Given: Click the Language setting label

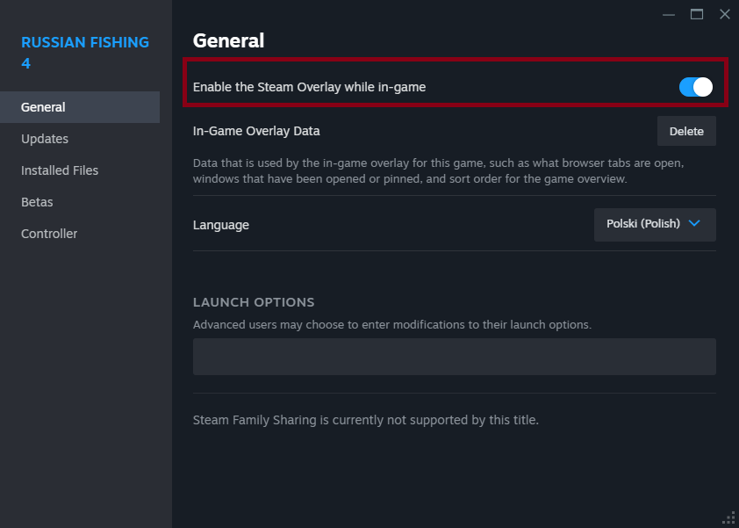Looking at the screenshot, I should click(x=221, y=225).
